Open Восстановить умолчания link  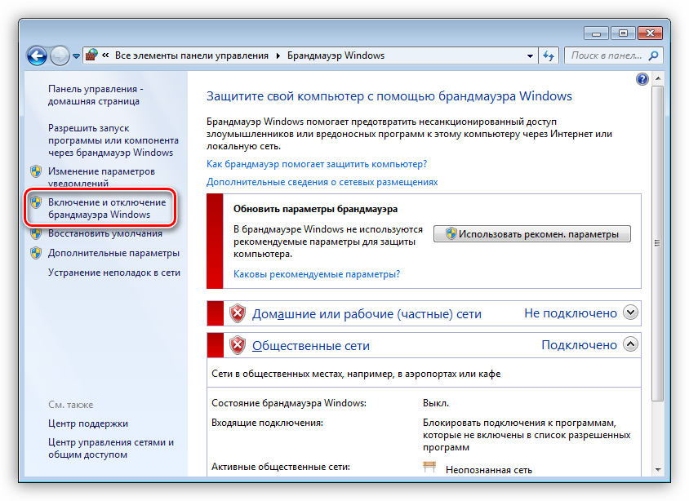pyautogui.click(x=104, y=233)
